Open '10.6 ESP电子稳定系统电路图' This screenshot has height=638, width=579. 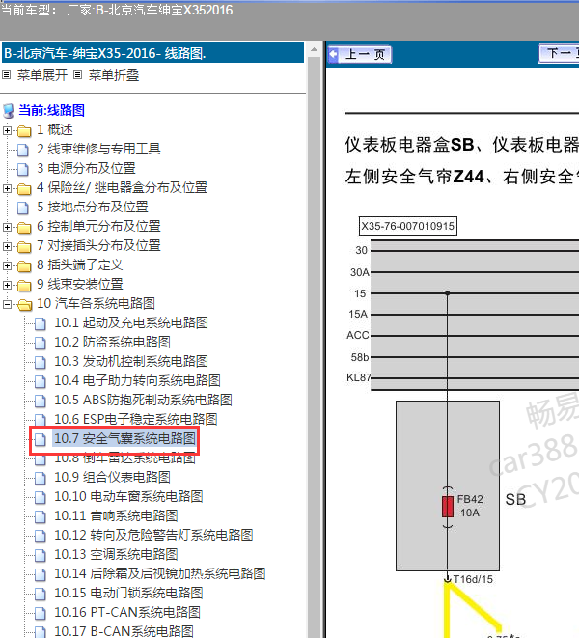(x=136, y=419)
